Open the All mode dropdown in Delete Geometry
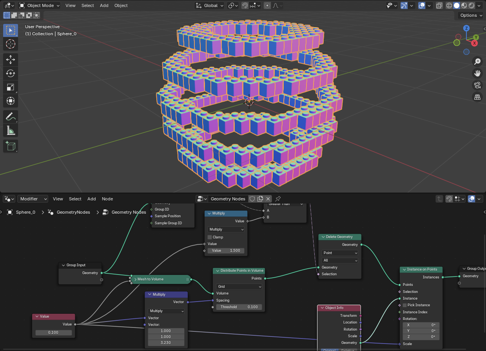The width and height of the screenshot is (486, 351). 340,260
